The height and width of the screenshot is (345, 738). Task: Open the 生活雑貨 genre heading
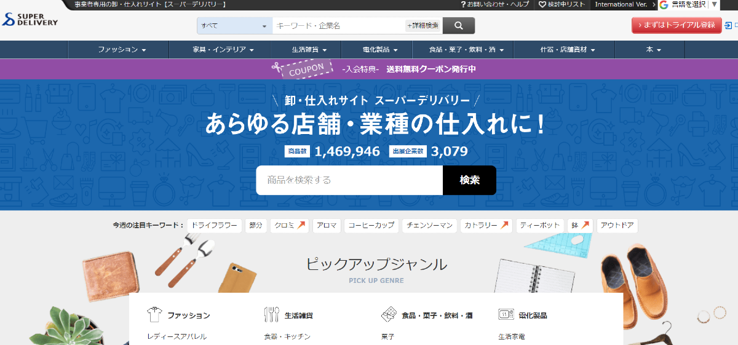(x=299, y=315)
